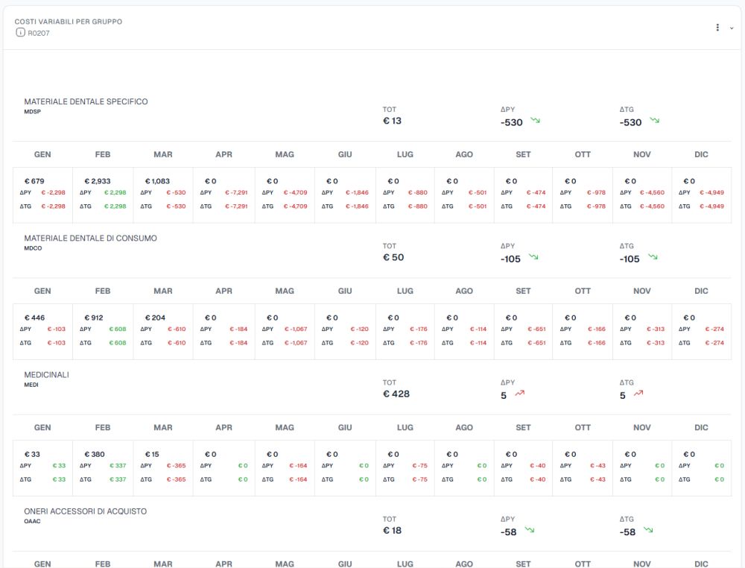Click the ΔTG downward trend arrow for Materiale Dentale Specifico
Viewport: 745px width, 568px height.
pos(655,120)
